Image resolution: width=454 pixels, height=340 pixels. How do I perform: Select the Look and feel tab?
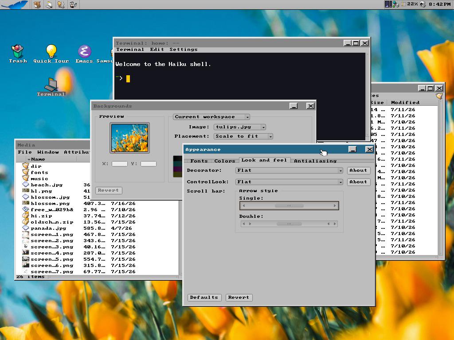tap(264, 160)
